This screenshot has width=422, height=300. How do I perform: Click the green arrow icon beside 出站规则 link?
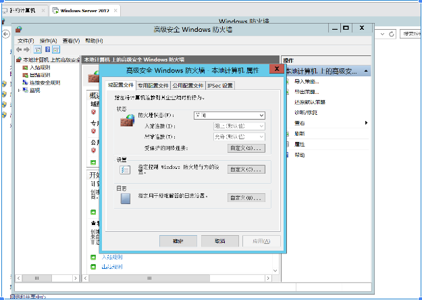tap(93, 267)
